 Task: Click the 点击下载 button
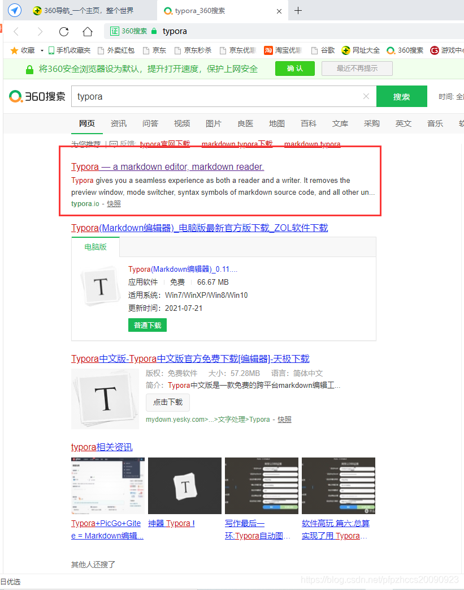[167, 402]
